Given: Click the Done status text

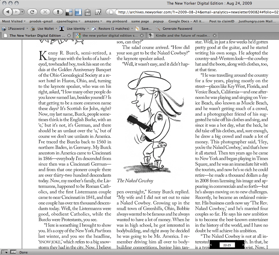Looking at the screenshot, I should point(24,252).
